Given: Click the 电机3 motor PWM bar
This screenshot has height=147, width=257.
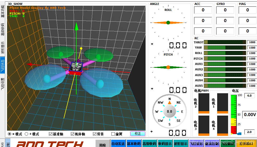Looking at the screenshot, I should click(204, 126).
